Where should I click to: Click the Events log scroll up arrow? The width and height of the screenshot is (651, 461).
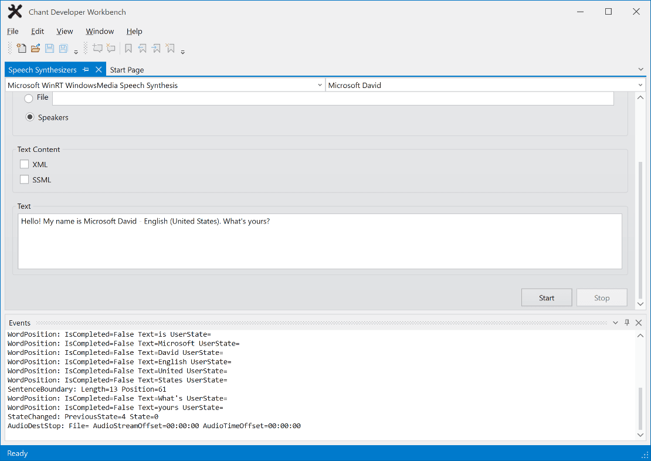pyautogui.click(x=640, y=335)
